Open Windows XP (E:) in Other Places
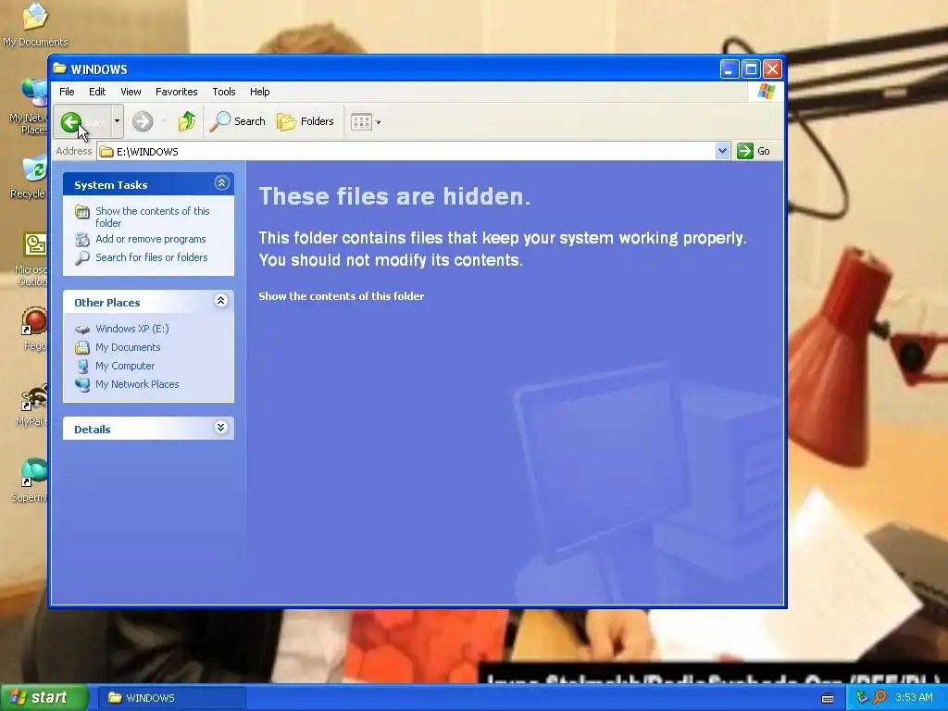 coord(131,329)
